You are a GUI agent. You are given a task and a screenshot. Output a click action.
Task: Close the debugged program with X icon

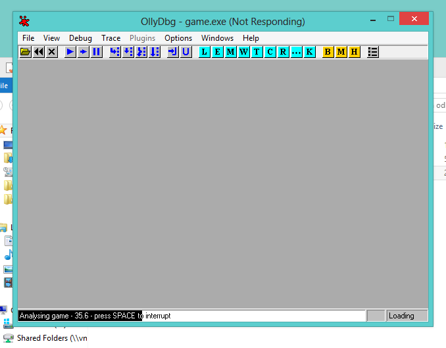coord(51,52)
